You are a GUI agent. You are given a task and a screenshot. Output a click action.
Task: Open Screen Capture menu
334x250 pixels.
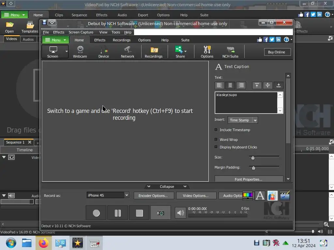coord(81,32)
